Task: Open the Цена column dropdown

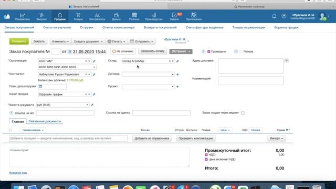Action: [x=225, y=130]
